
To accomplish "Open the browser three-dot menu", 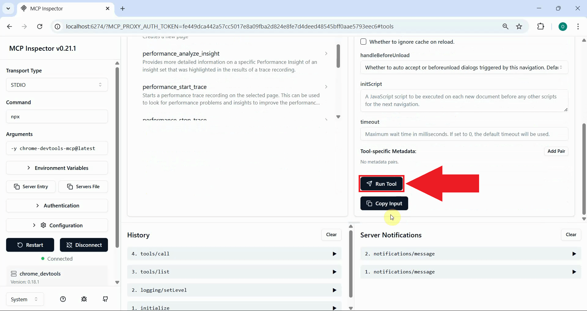I will [578, 27].
